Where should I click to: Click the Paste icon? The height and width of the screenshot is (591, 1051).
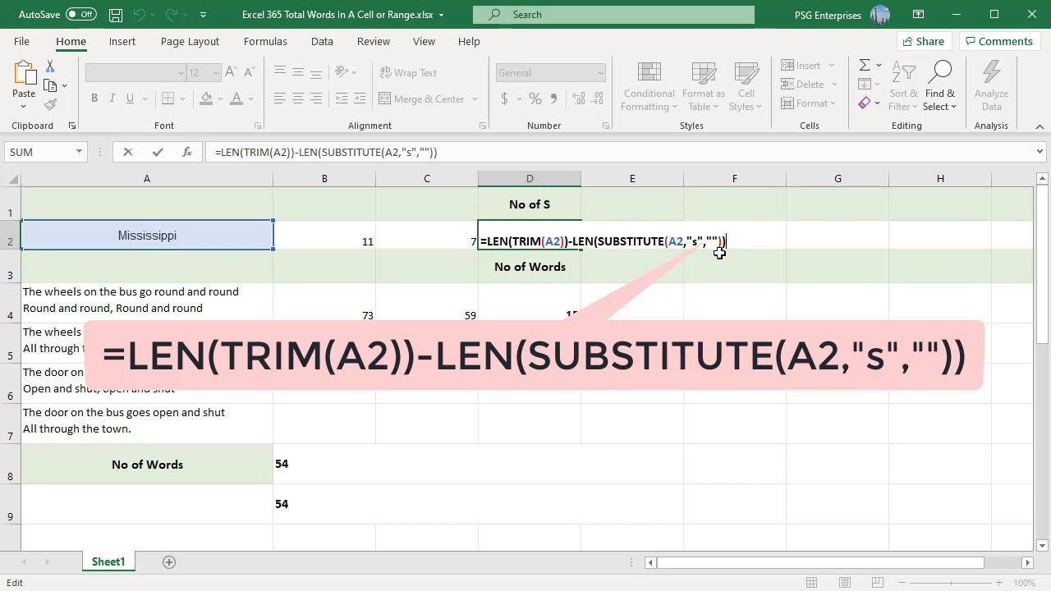tap(24, 75)
